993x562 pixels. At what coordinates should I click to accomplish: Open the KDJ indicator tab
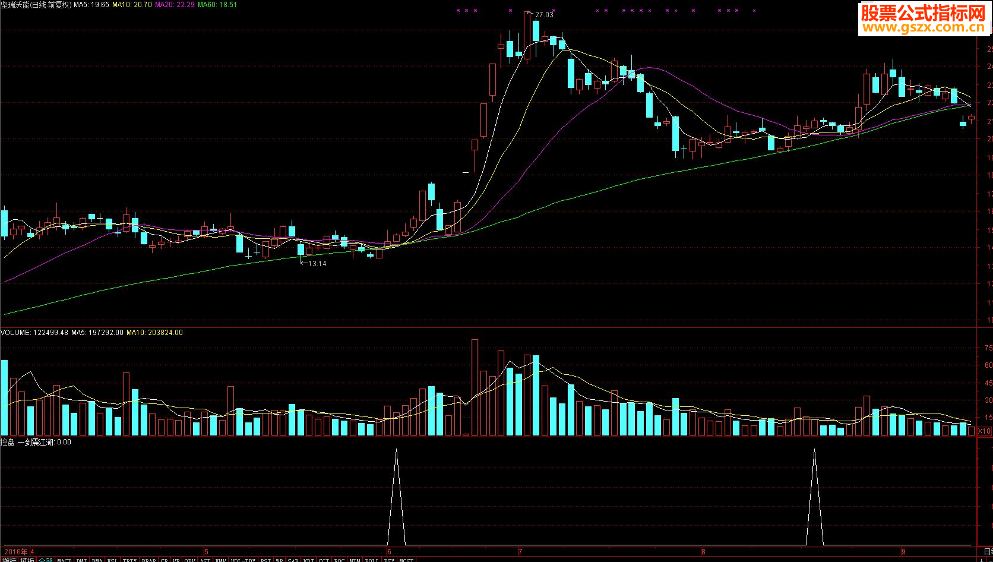click(x=308, y=560)
